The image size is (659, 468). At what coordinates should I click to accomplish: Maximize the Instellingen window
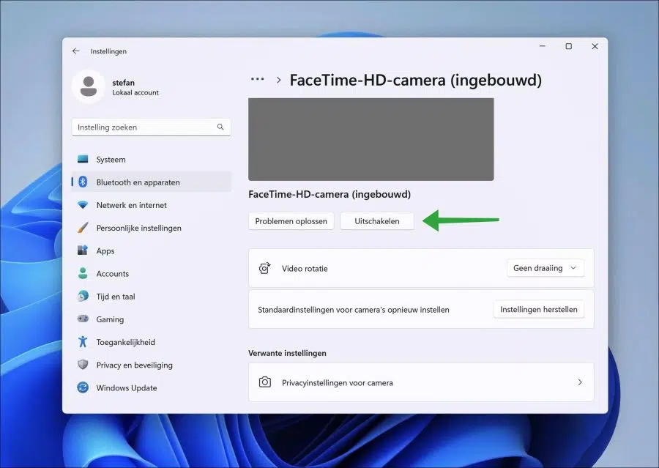click(x=569, y=46)
